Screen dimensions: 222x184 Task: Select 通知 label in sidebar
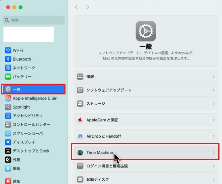pos(17,181)
